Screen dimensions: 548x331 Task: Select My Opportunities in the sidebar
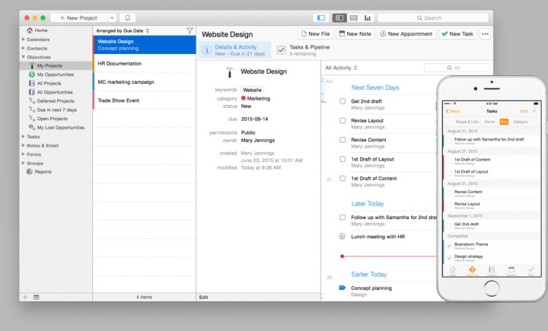click(56, 75)
